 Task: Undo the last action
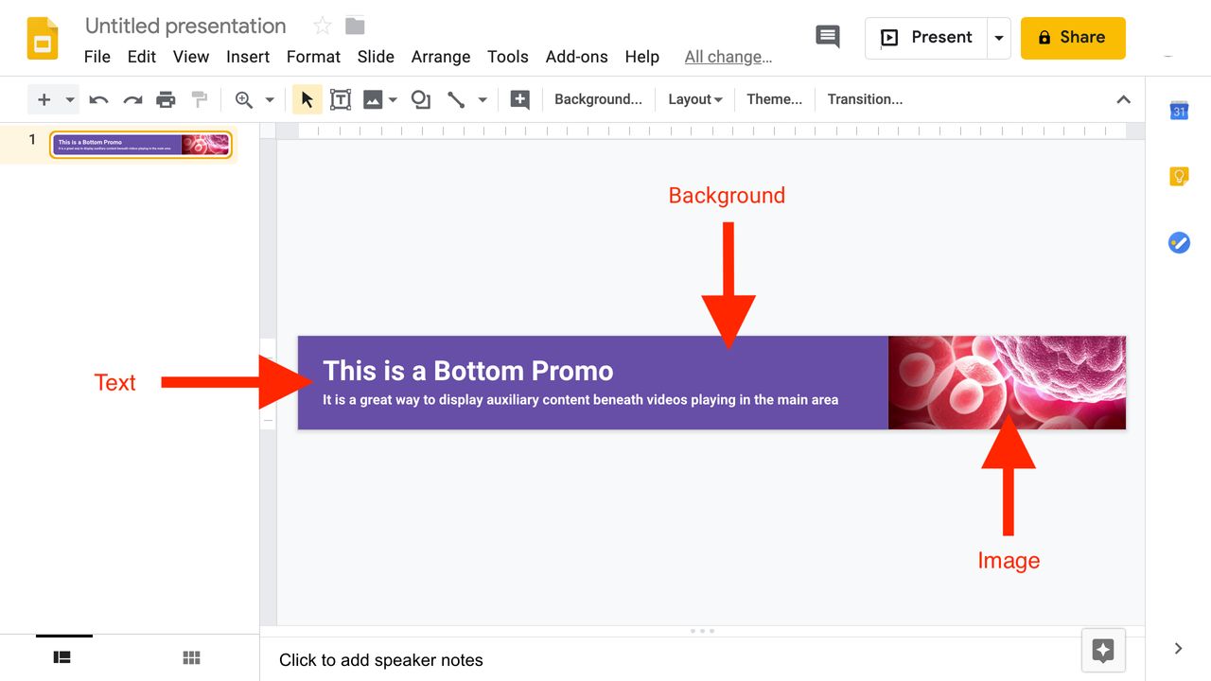click(98, 98)
